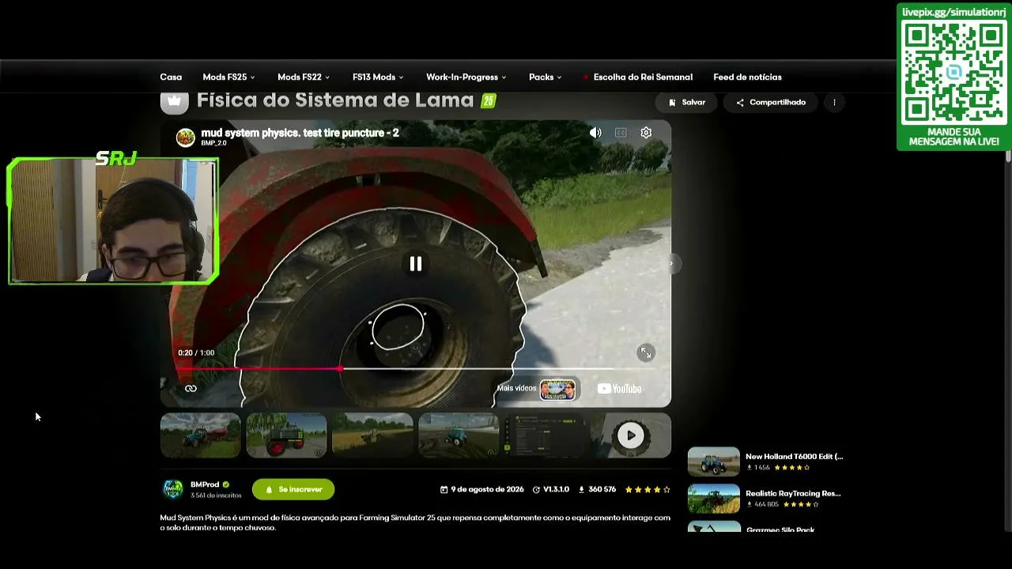The height and width of the screenshot is (569, 1012).
Task: Open the video settings gear
Action: click(x=646, y=133)
